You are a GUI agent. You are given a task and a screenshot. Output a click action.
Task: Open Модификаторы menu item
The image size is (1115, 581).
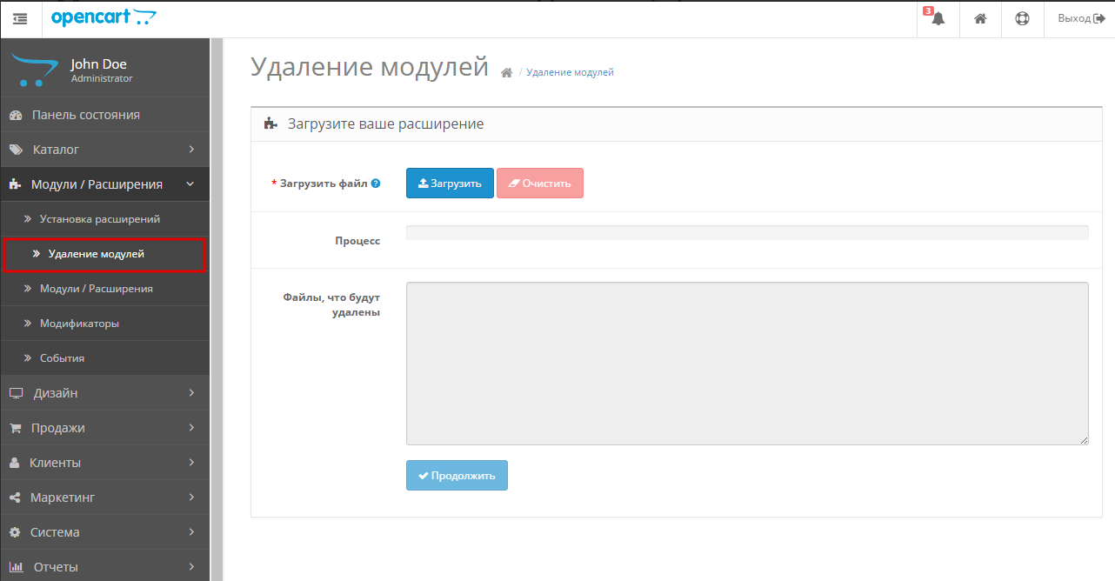tap(79, 324)
